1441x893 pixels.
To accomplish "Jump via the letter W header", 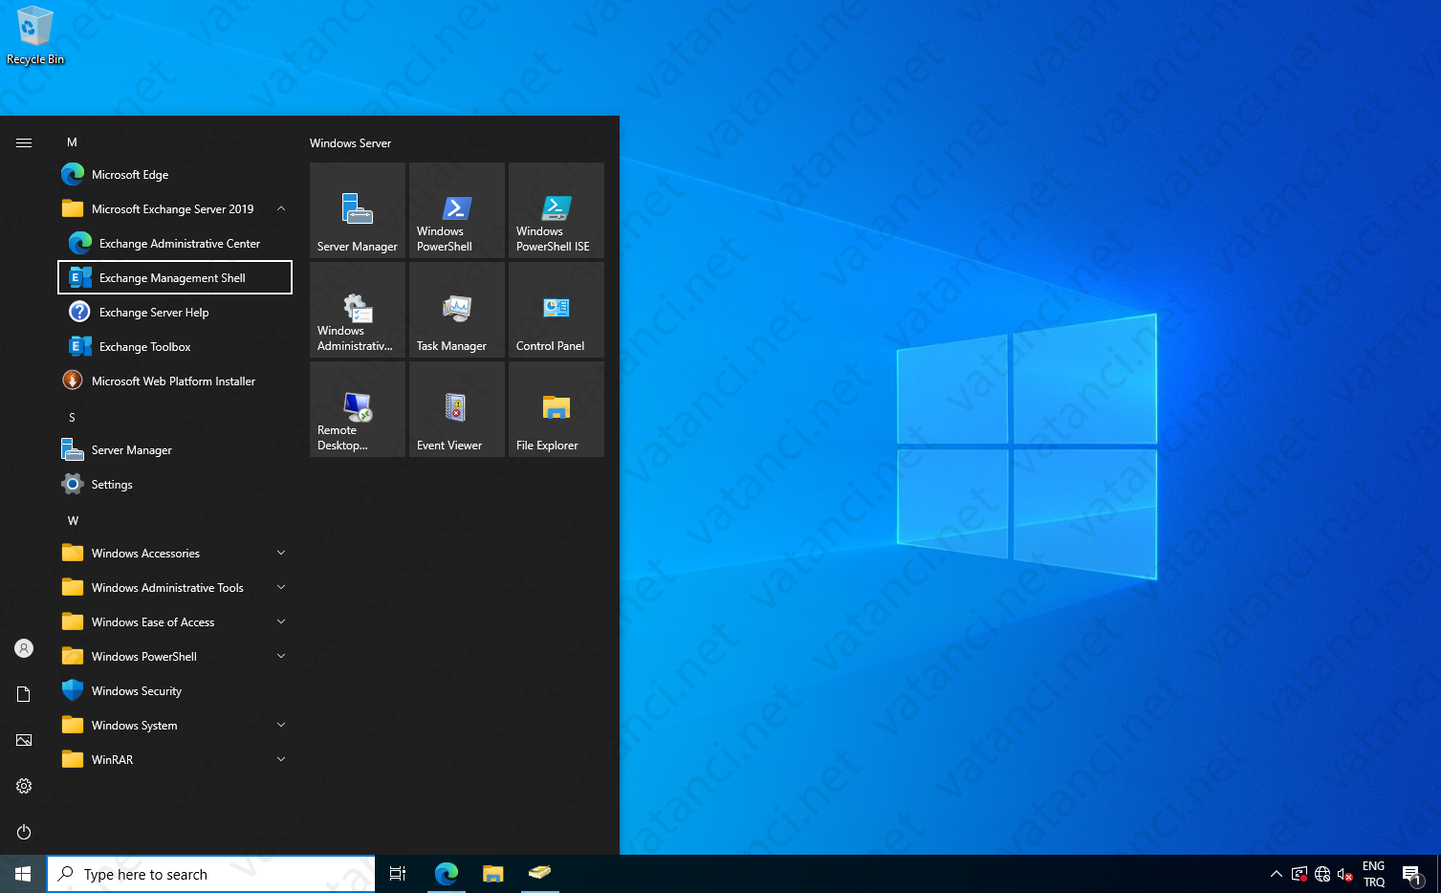I will pyautogui.click(x=73, y=520).
